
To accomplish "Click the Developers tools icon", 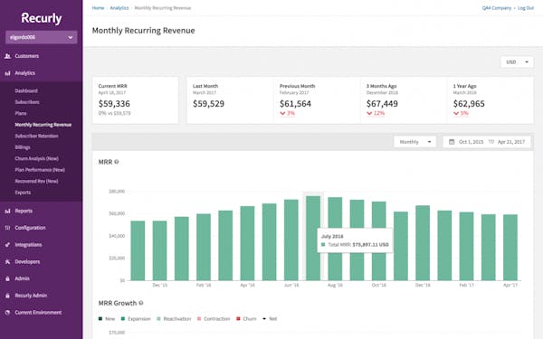I will pyautogui.click(x=7, y=262).
